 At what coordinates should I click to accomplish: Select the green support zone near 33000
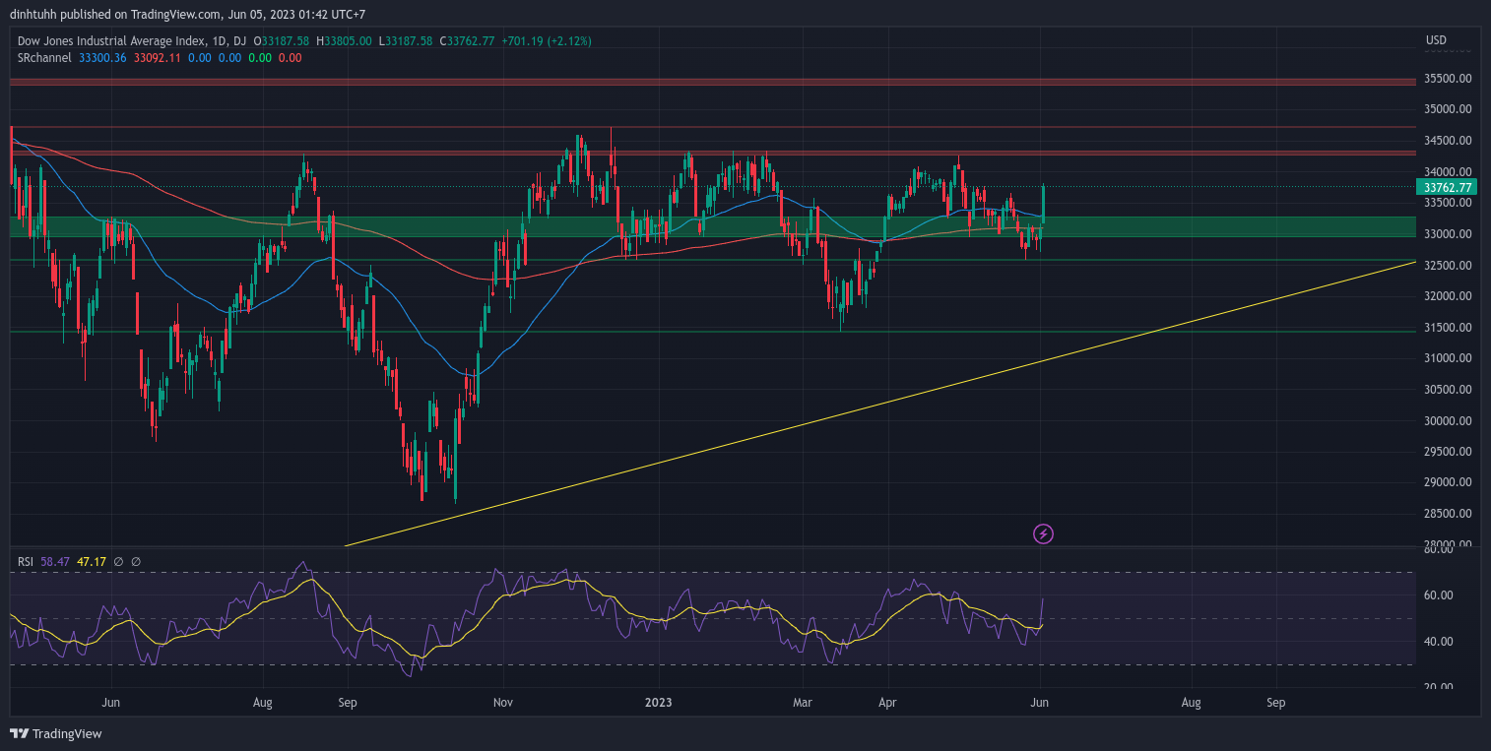[x=713, y=226]
